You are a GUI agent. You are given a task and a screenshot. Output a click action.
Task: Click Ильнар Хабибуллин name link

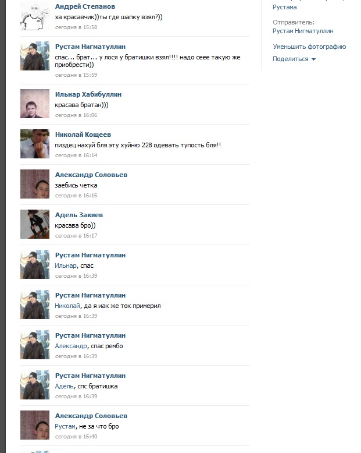point(88,94)
